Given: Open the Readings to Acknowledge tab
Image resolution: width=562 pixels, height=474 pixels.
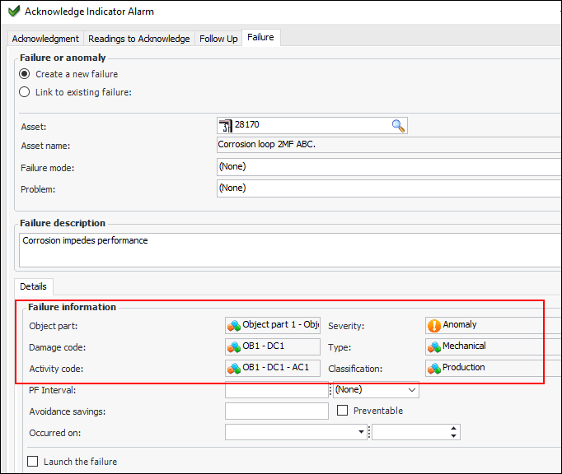Looking at the screenshot, I should (139, 39).
